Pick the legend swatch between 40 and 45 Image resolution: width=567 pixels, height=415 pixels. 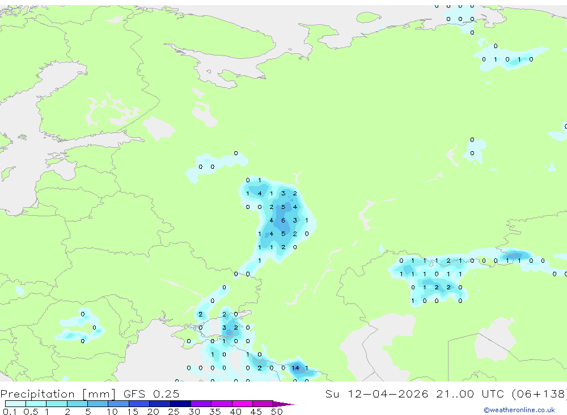242,404
